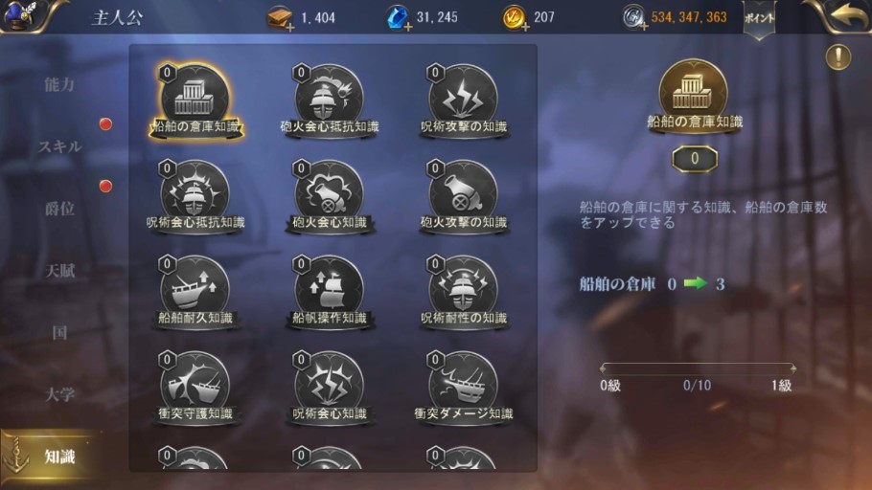
Task: Click the knowledge level progress bar
Action: pos(698,368)
